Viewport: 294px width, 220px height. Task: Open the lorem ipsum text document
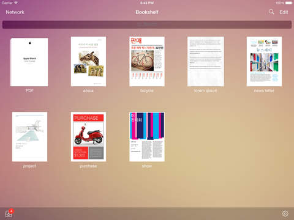[x=206, y=62]
